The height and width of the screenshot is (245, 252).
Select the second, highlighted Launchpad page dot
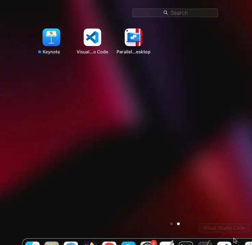(178, 224)
